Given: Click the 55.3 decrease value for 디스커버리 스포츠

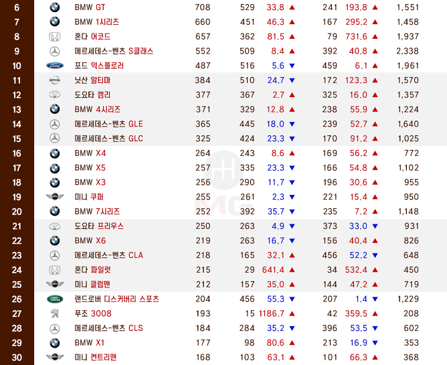Looking at the screenshot, I should pos(276,299).
